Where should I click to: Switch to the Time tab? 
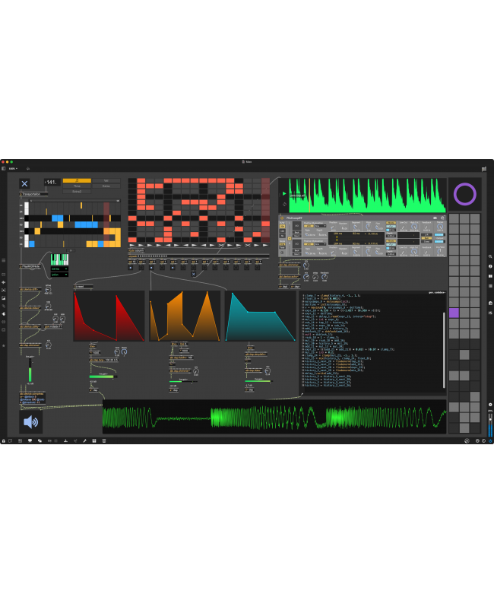tap(77, 186)
